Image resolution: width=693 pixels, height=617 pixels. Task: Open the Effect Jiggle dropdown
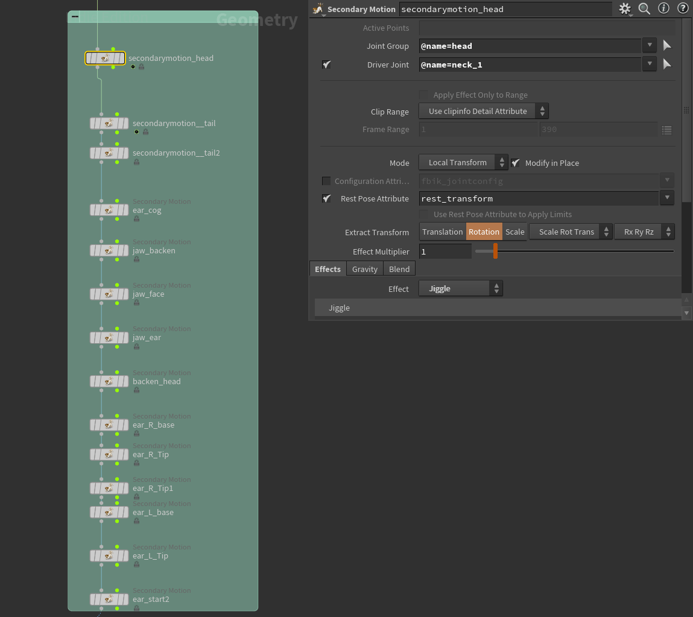click(x=461, y=289)
